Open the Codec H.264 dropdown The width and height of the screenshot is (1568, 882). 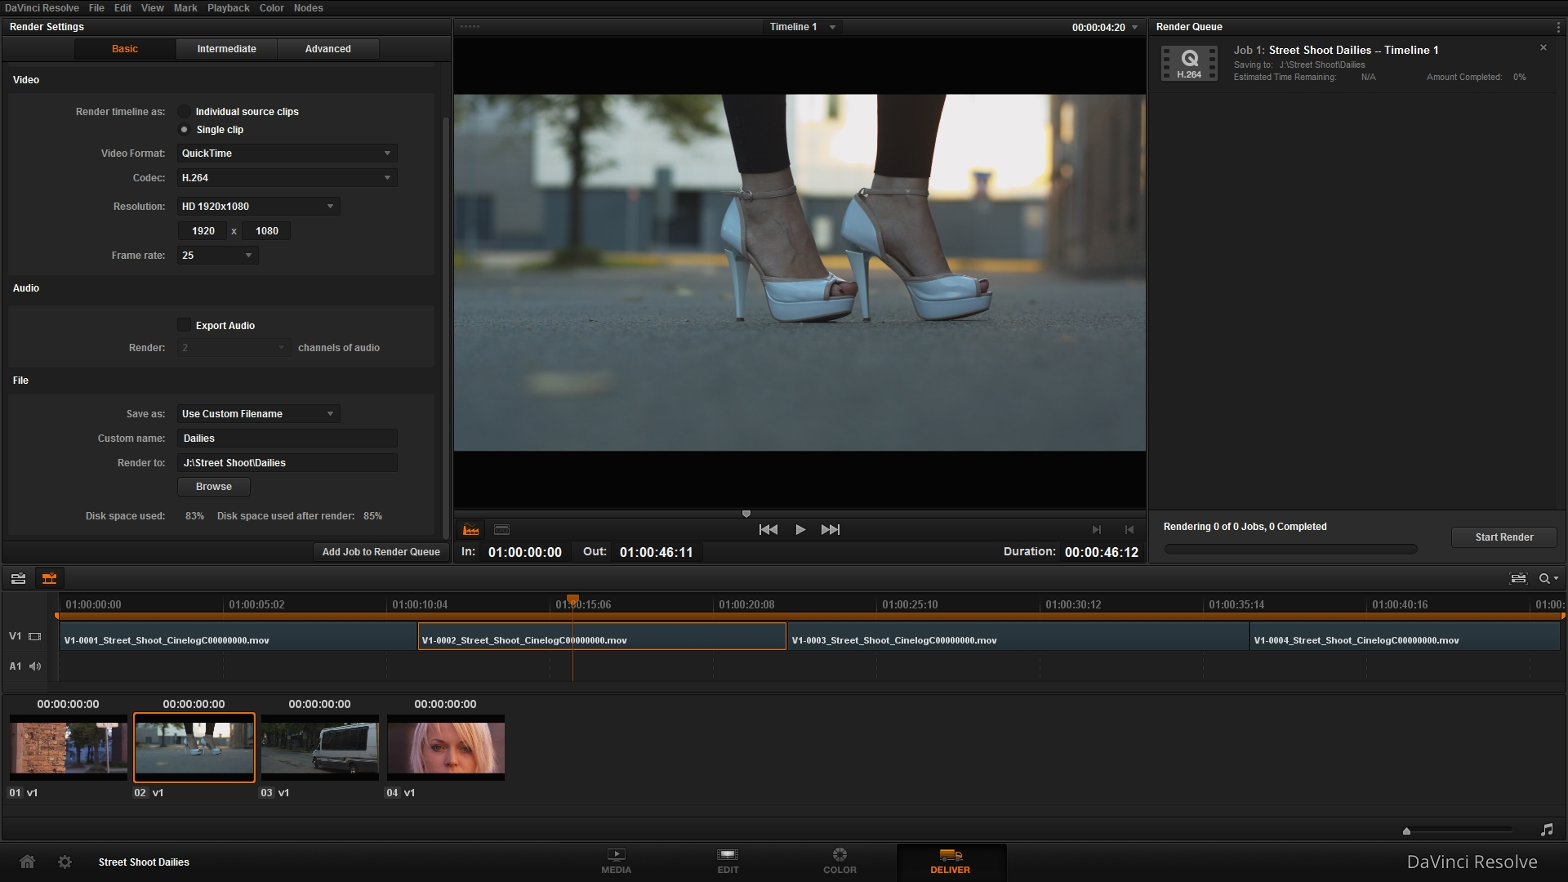click(287, 177)
